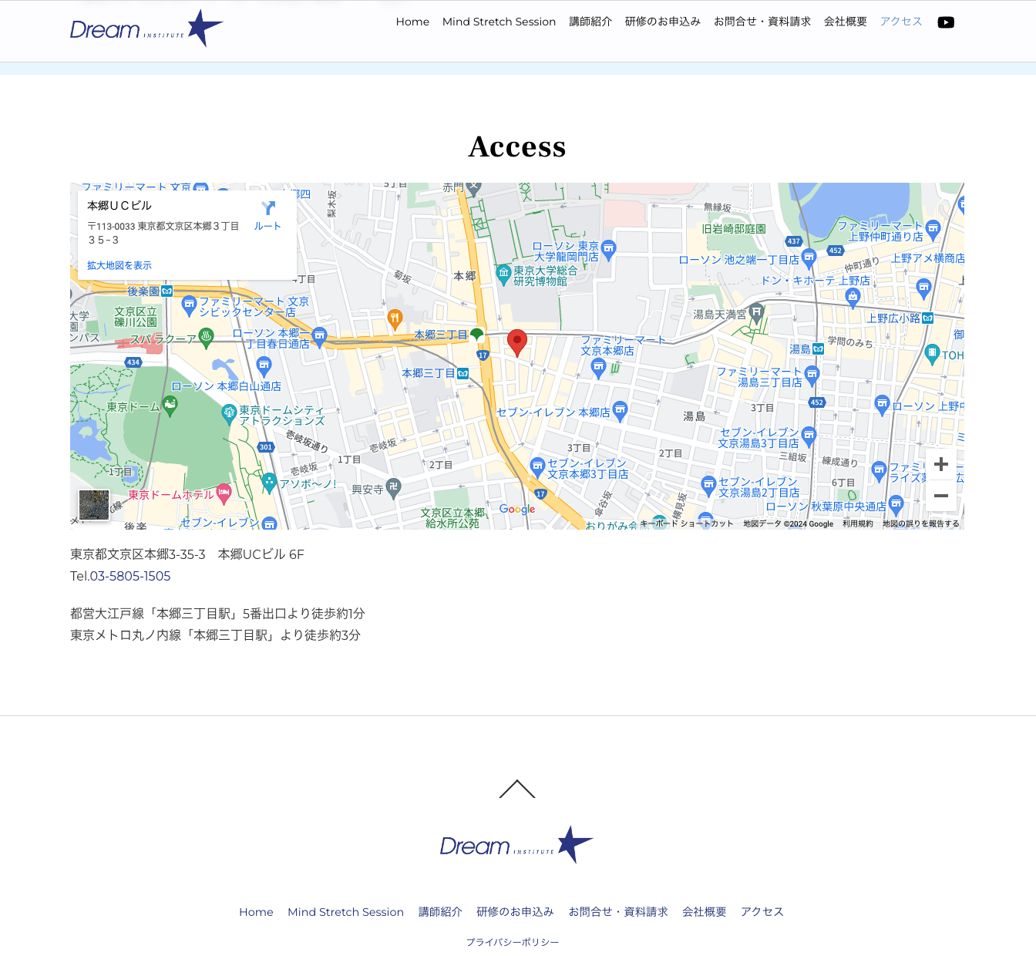Open the プライバシーポリシー footer link
The image size is (1036, 956).
tap(513, 942)
